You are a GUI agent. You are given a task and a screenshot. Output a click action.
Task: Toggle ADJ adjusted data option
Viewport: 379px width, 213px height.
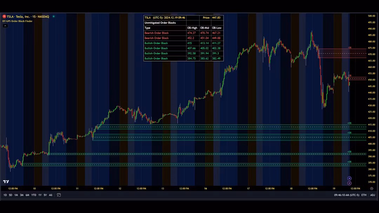tap(372, 195)
